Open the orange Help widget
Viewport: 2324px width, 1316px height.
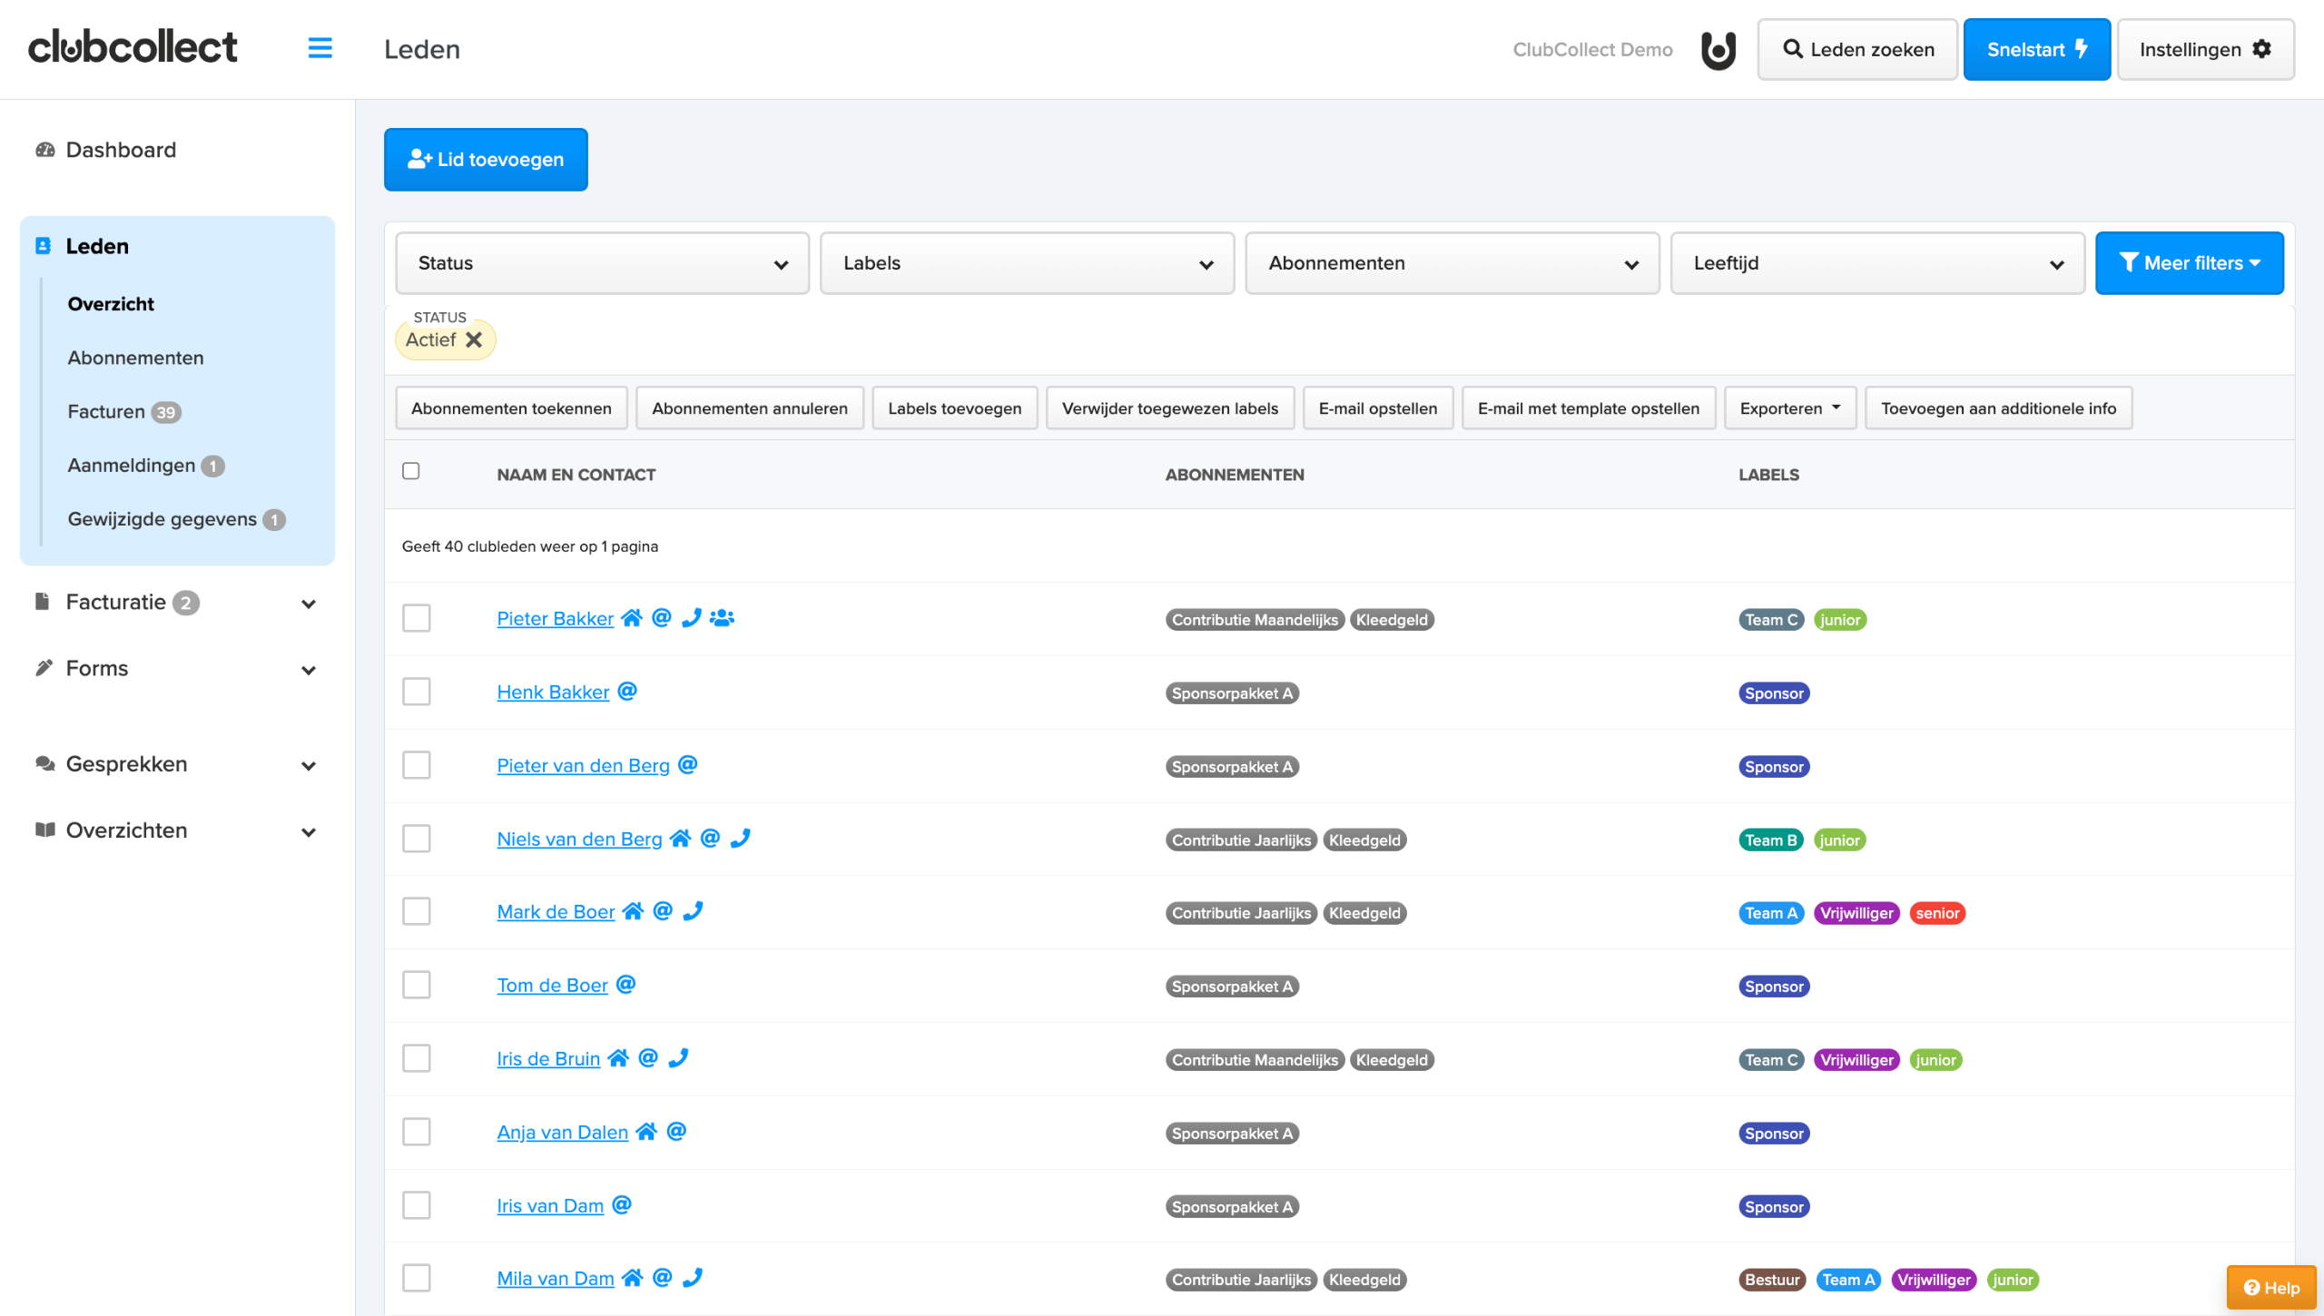[2271, 1287]
